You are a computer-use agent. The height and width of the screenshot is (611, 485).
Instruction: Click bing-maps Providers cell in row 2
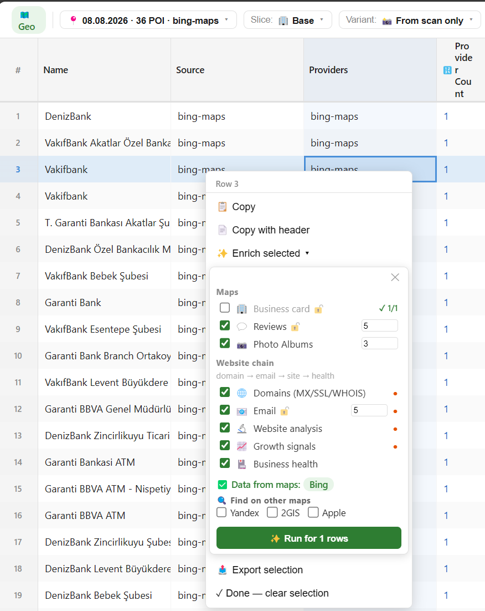[370, 143]
